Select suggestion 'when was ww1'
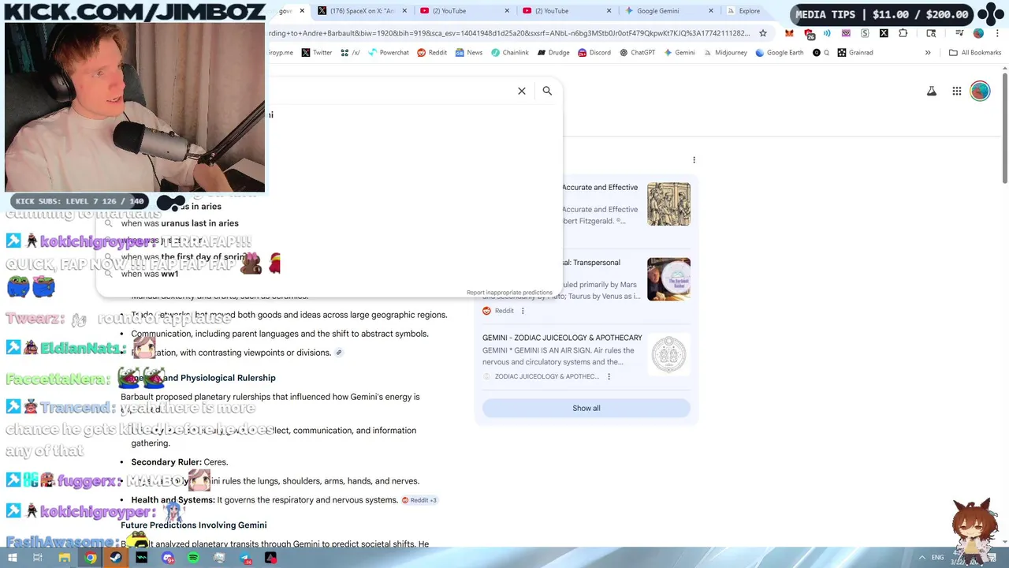 (x=150, y=274)
